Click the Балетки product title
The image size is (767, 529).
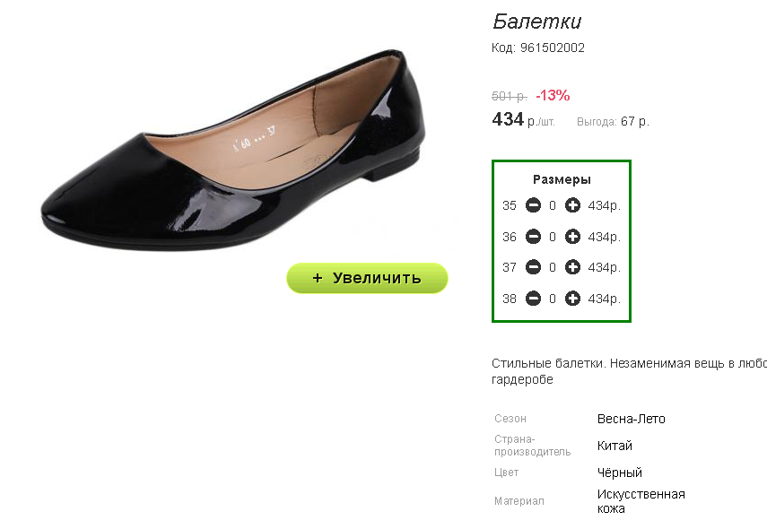pyautogui.click(x=536, y=22)
